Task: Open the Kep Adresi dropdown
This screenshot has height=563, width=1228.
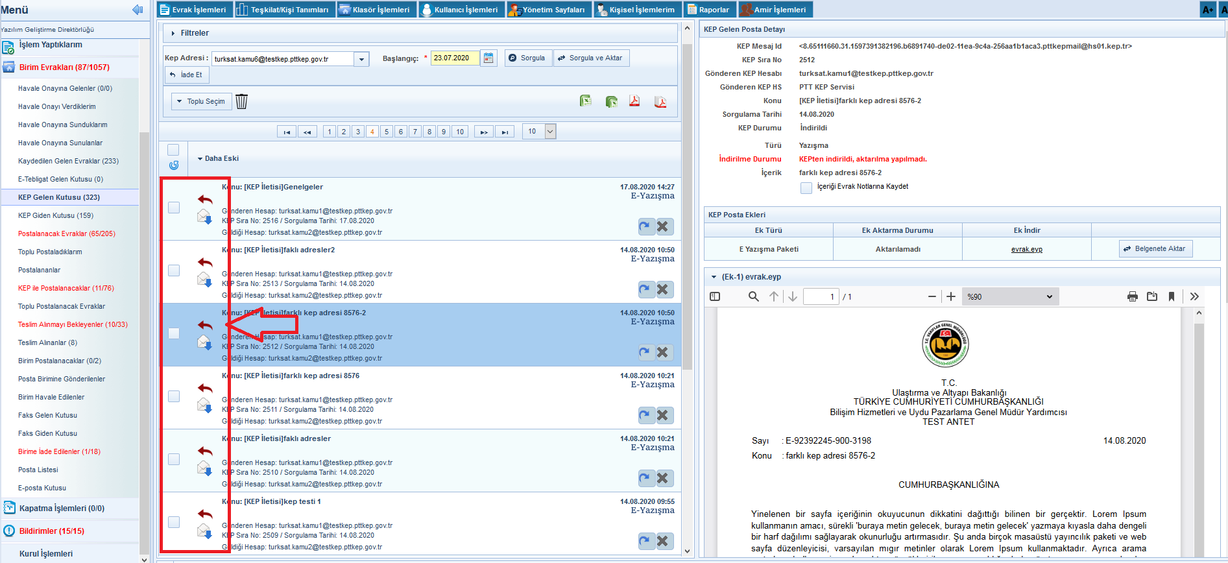Action: [x=361, y=59]
